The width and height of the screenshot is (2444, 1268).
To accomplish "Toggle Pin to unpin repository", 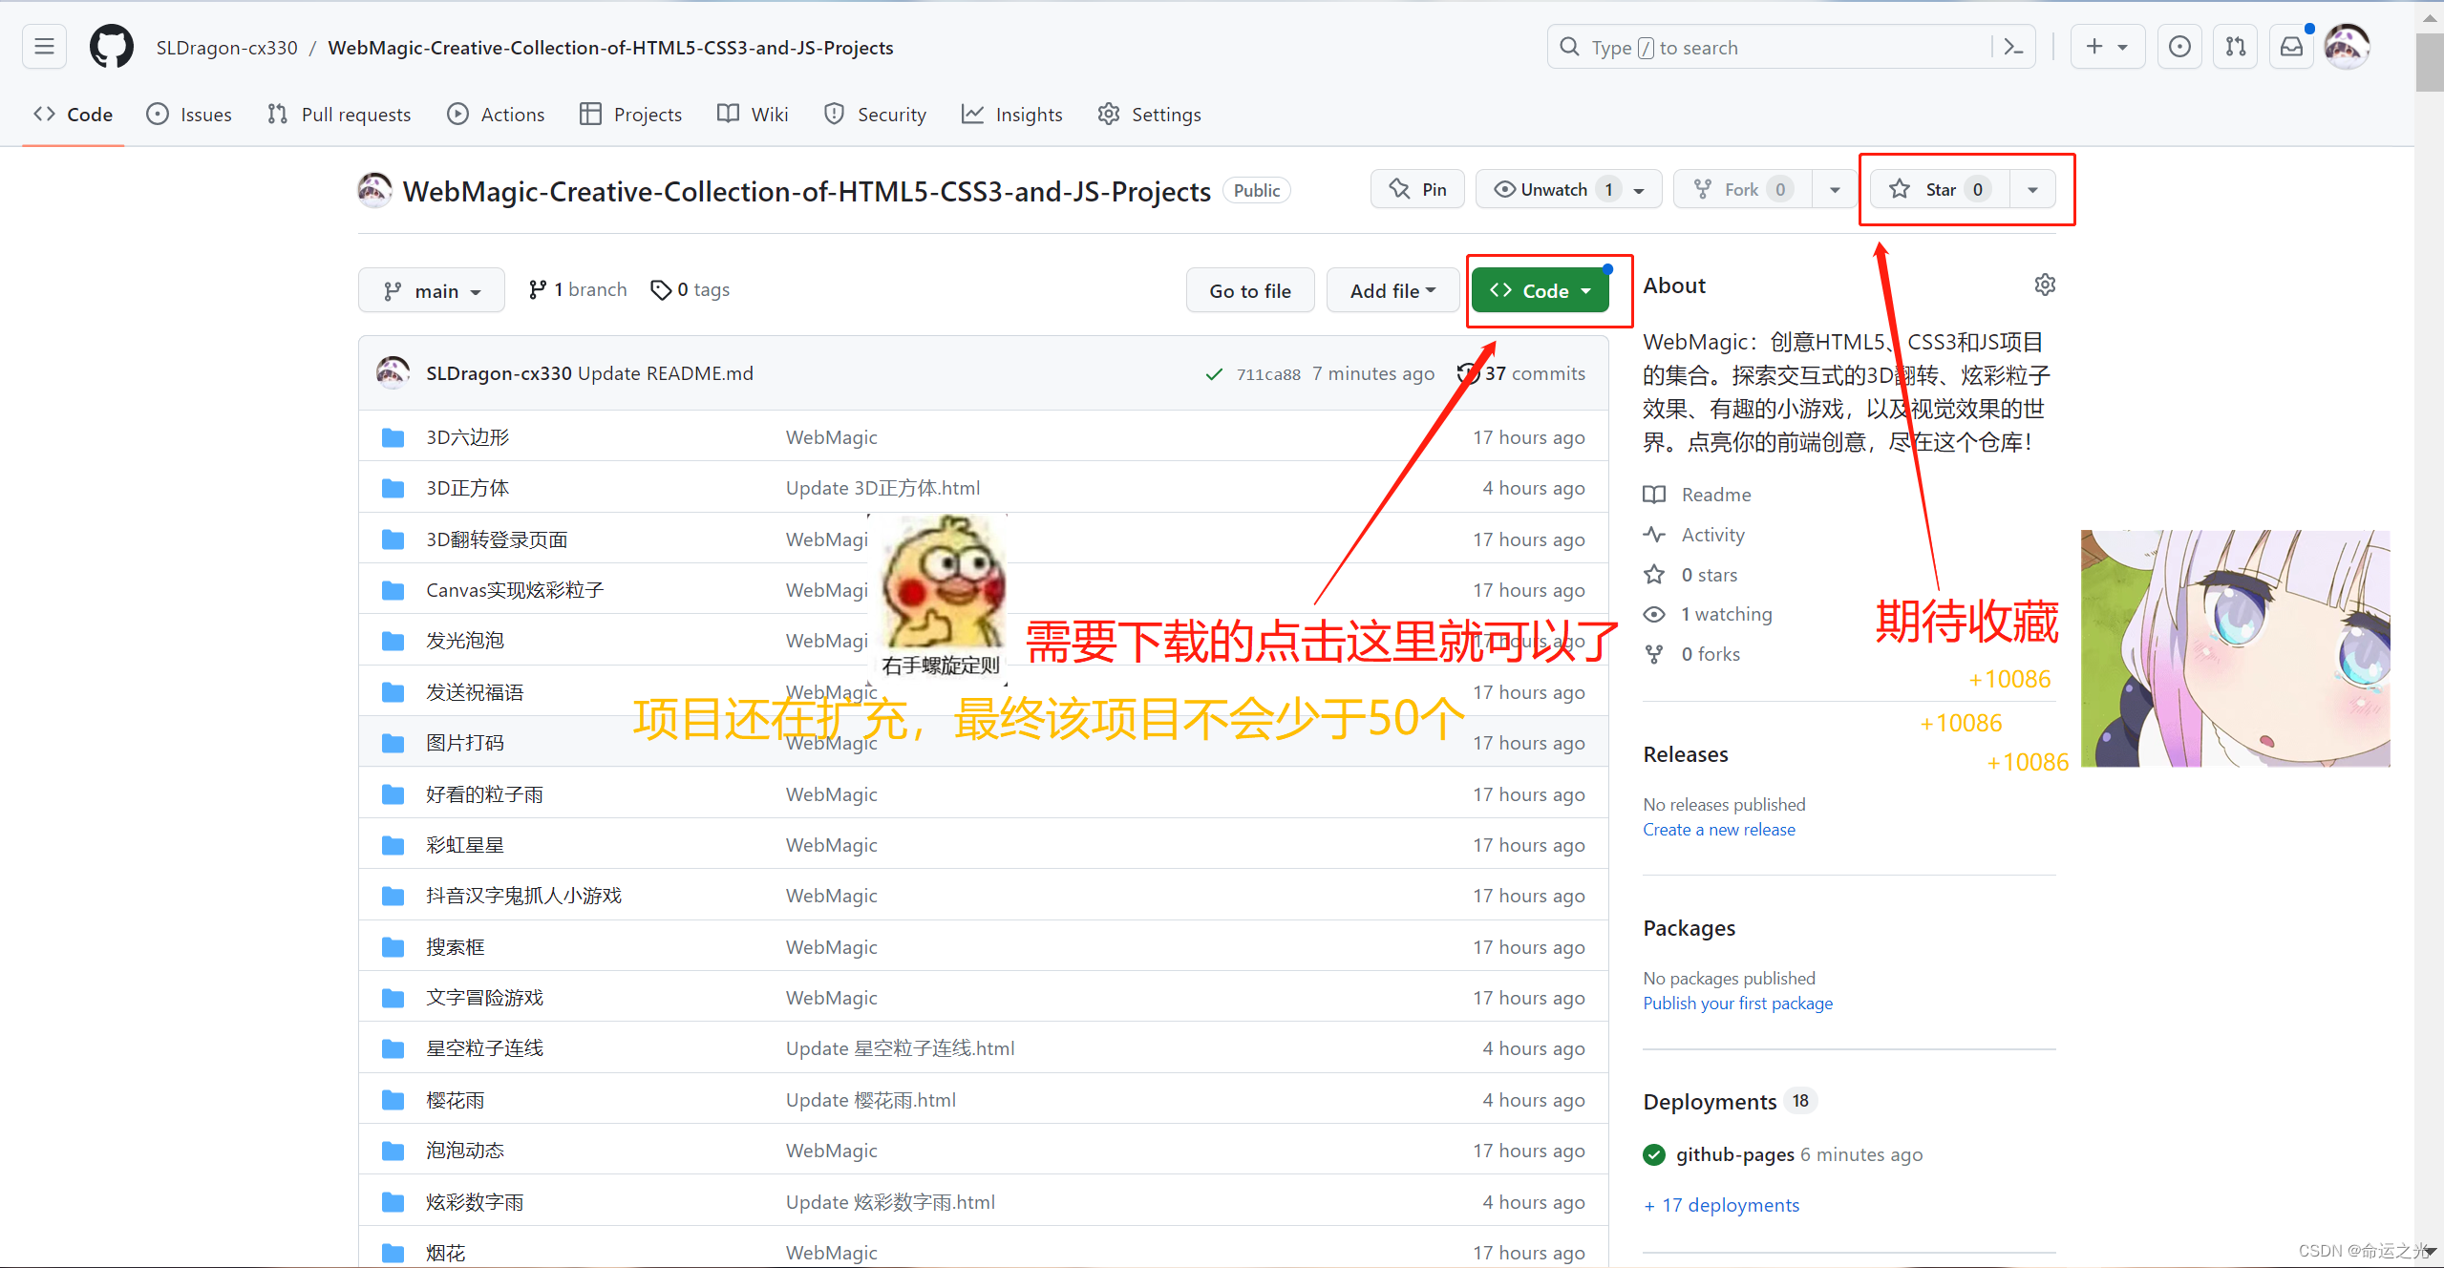I will coord(1419,189).
